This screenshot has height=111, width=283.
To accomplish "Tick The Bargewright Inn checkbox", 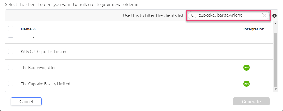I will [x=11, y=67].
